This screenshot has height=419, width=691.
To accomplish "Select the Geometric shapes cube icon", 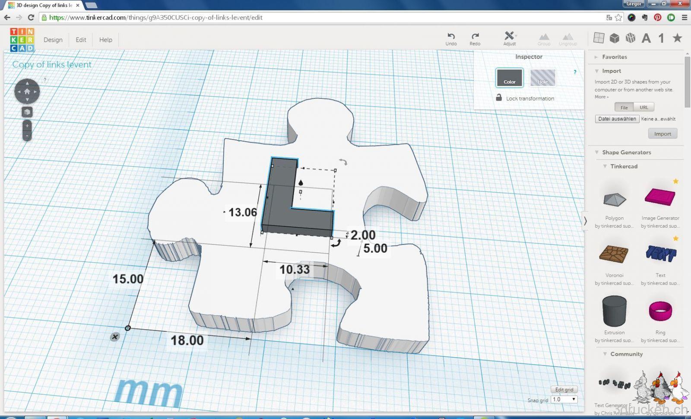I will pos(615,38).
